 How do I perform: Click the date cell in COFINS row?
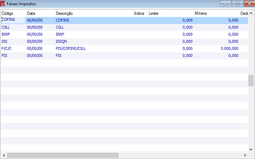(35, 20)
